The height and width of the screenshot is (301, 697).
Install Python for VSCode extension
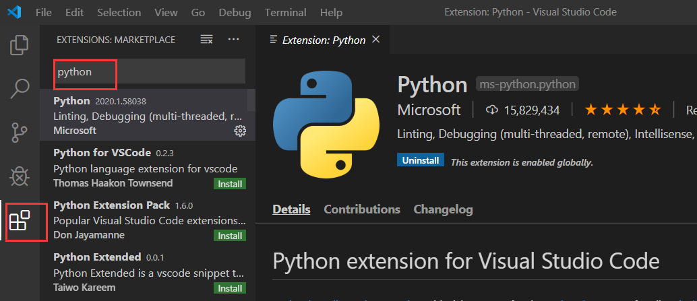coord(230,184)
